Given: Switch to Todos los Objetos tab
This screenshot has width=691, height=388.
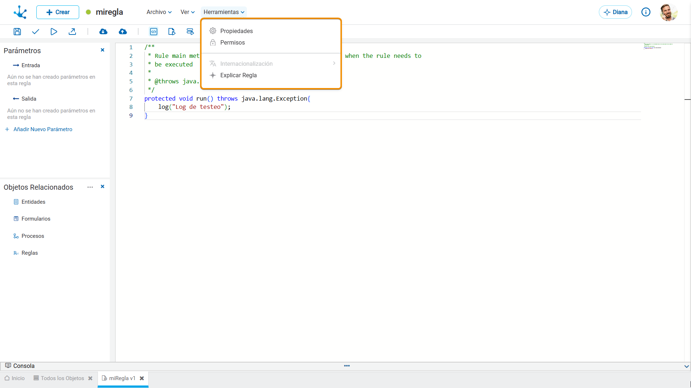Looking at the screenshot, I should tap(62, 378).
